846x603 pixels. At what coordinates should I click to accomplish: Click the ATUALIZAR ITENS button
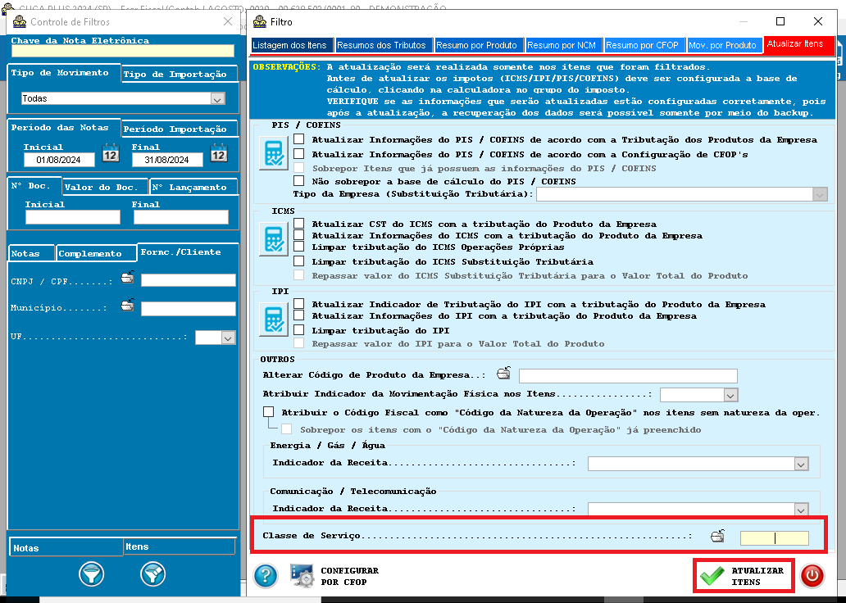click(744, 576)
